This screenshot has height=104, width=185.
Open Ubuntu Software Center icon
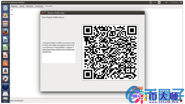click(5, 63)
